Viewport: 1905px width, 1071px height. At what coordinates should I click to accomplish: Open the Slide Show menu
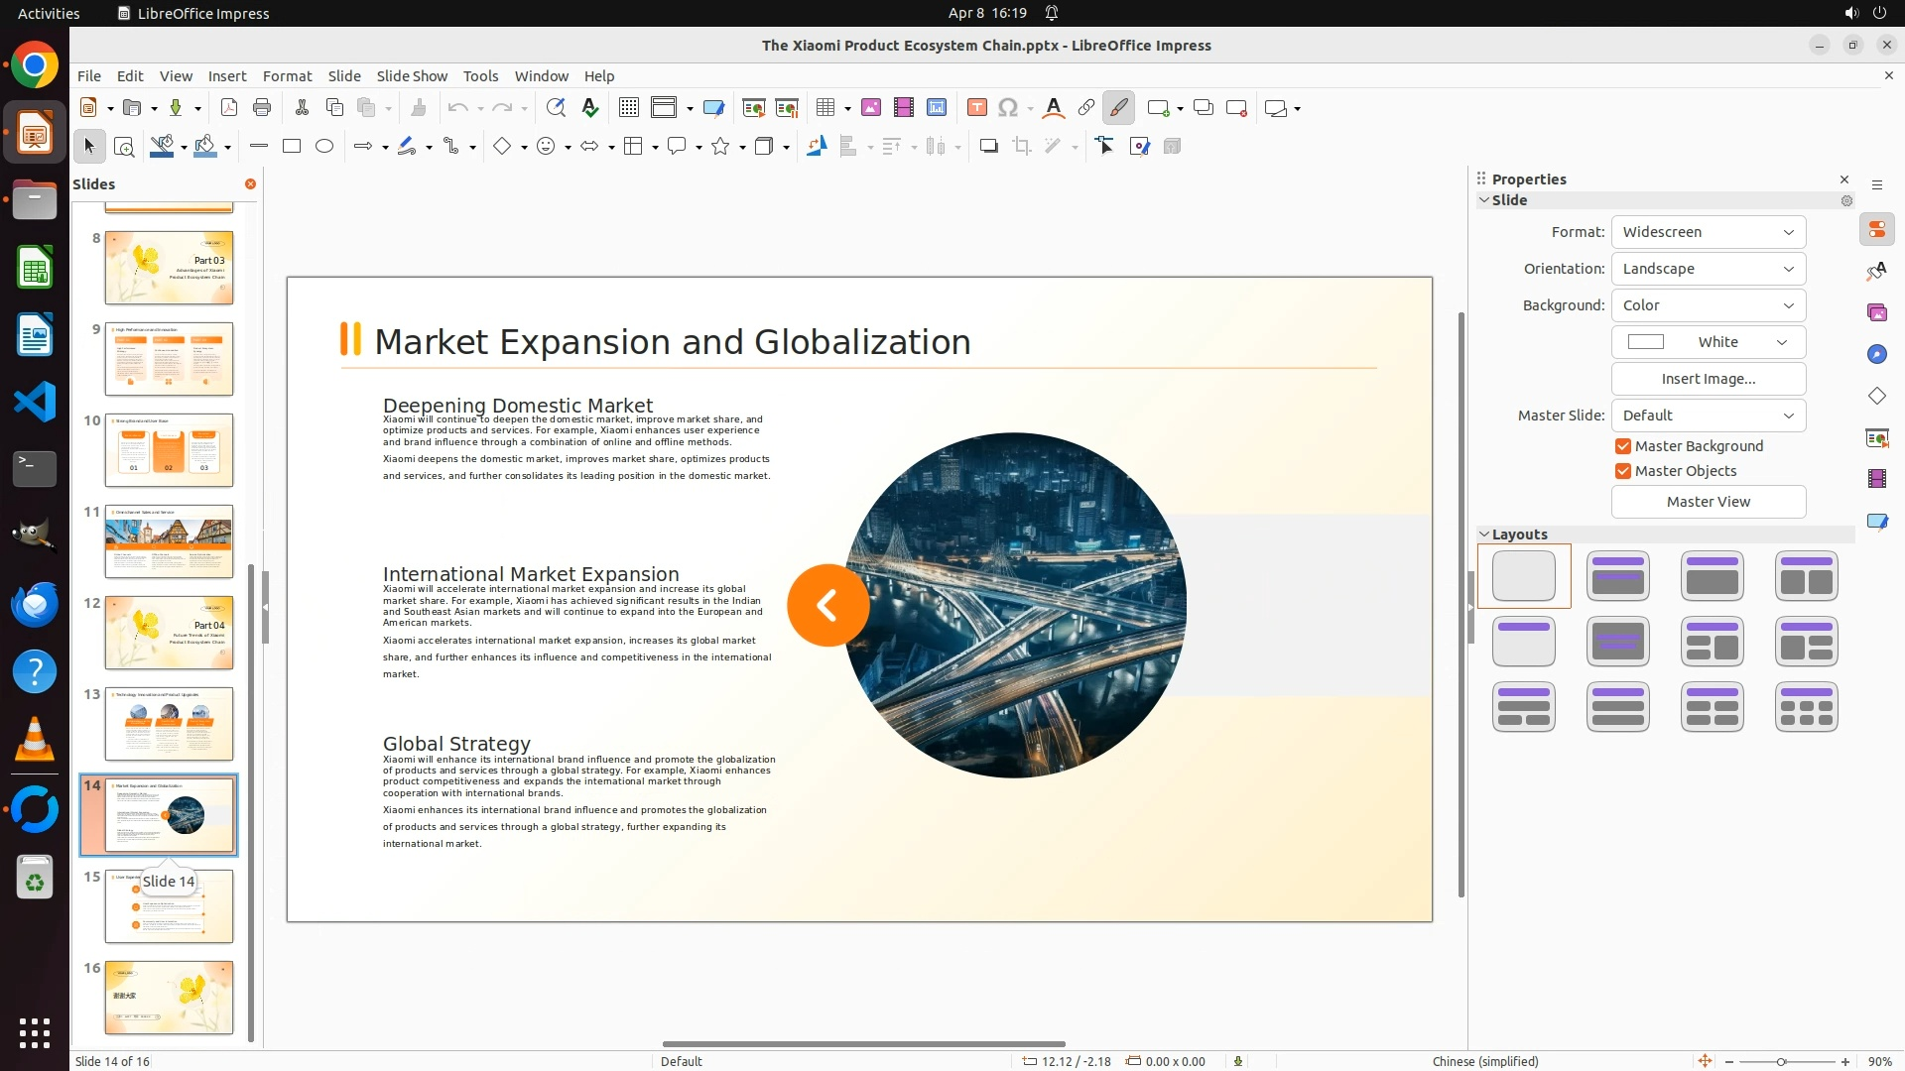[412, 76]
